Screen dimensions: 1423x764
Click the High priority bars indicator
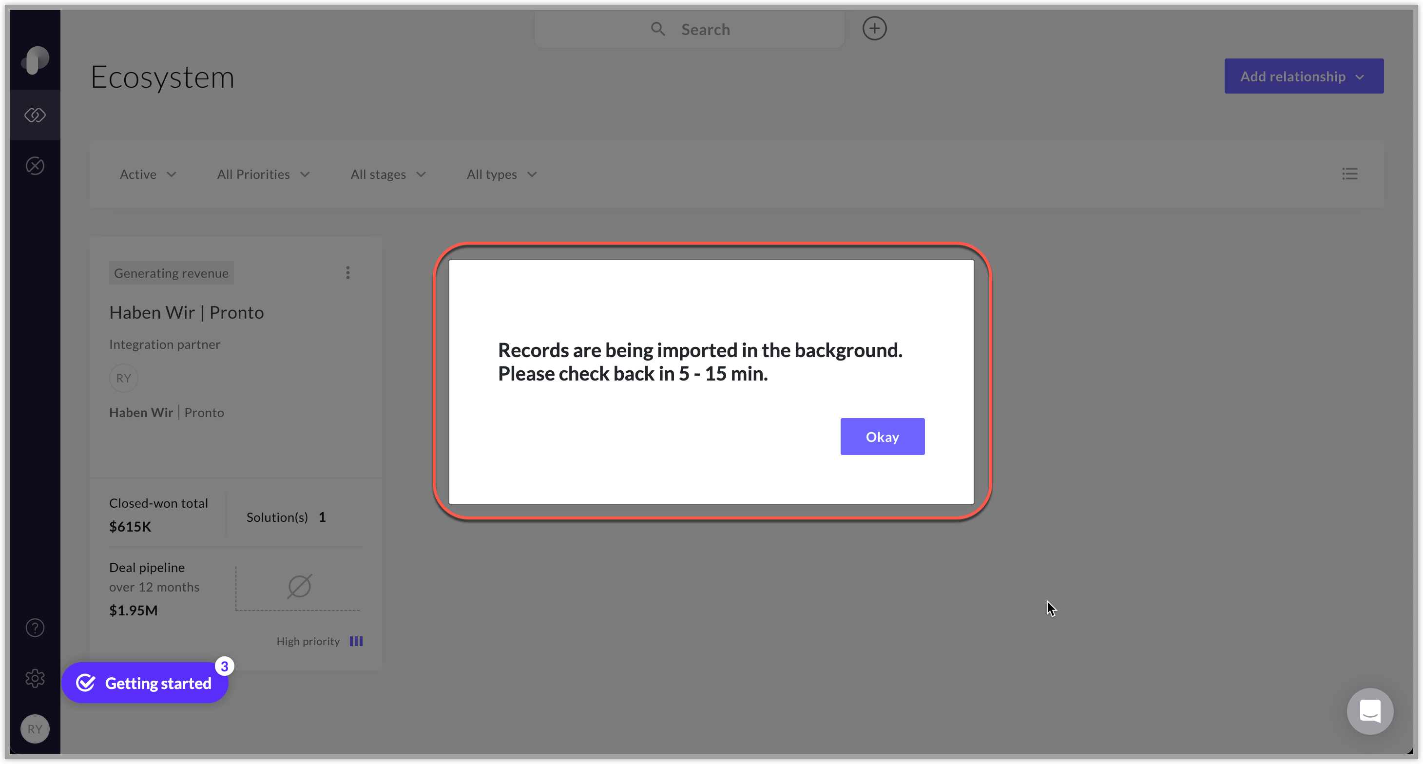pyautogui.click(x=356, y=641)
